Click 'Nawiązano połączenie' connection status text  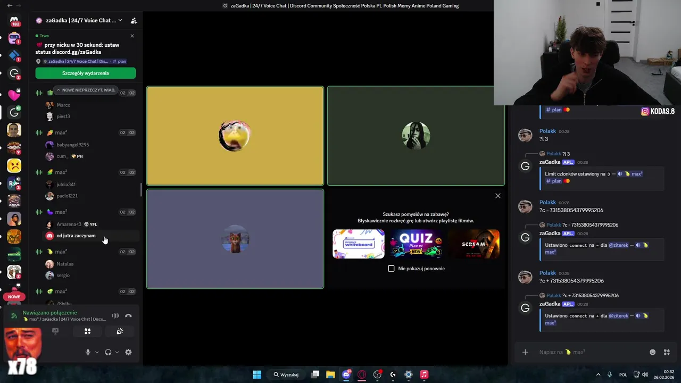(49, 313)
